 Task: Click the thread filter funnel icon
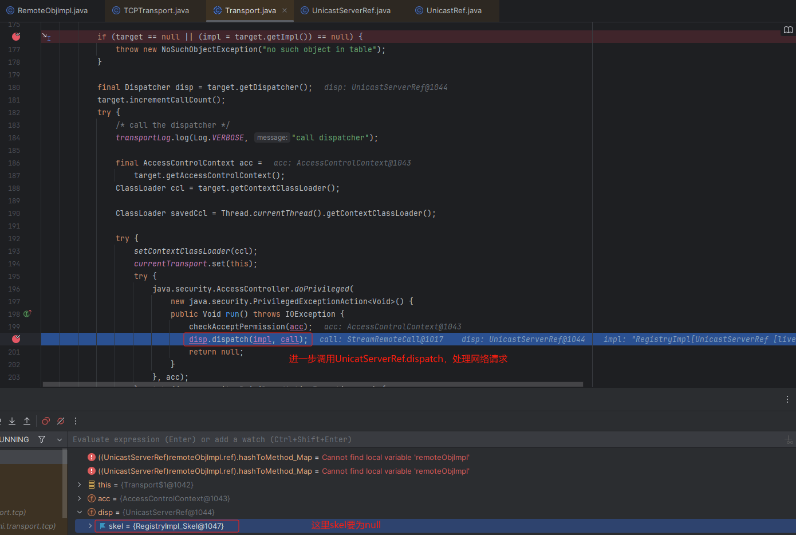pyautogui.click(x=42, y=439)
